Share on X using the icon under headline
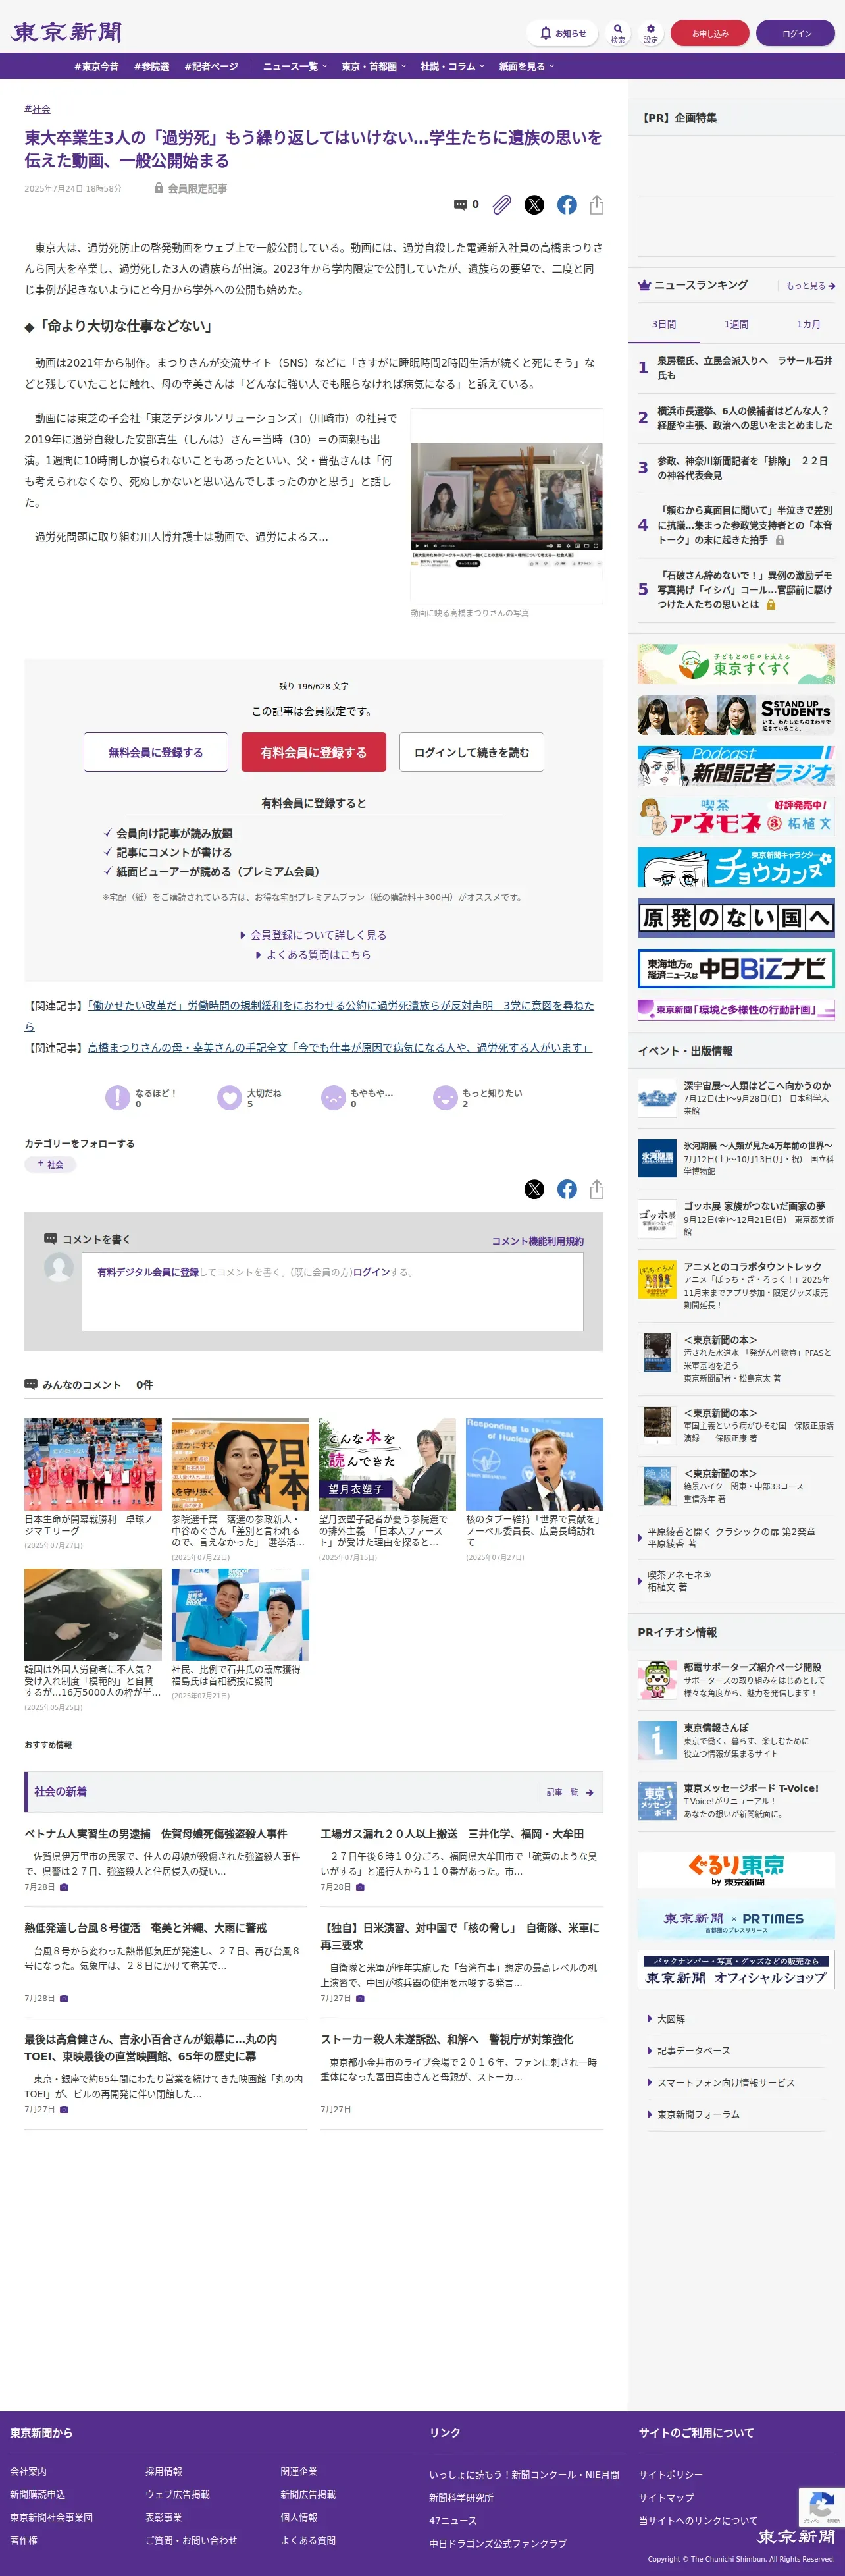The width and height of the screenshot is (845, 2576). click(535, 205)
